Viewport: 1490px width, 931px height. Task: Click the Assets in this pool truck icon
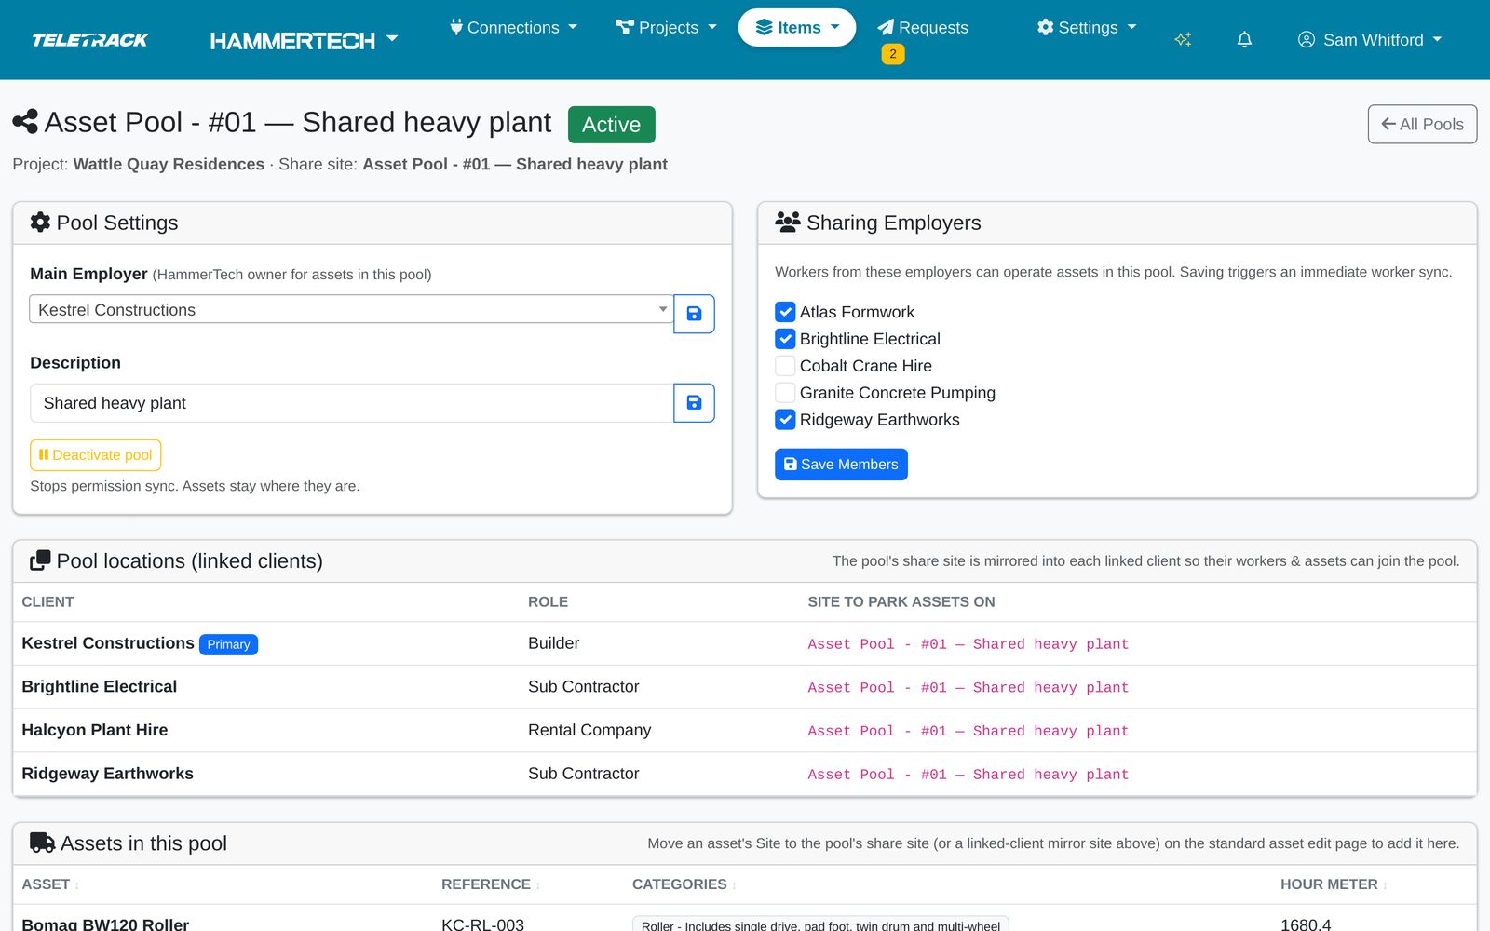42,843
